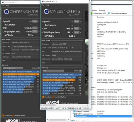134x122 pixels.
Task: Click the video adapter BIOS date icon
Action: point(74,114)
